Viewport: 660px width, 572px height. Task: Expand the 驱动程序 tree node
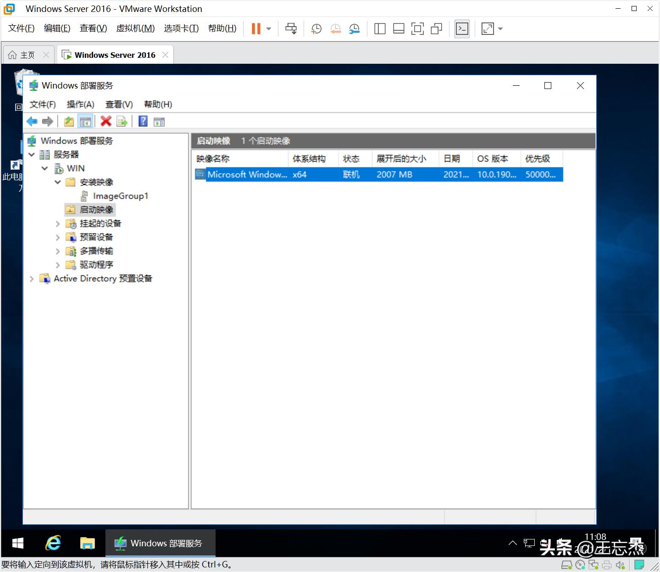point(57,265)
